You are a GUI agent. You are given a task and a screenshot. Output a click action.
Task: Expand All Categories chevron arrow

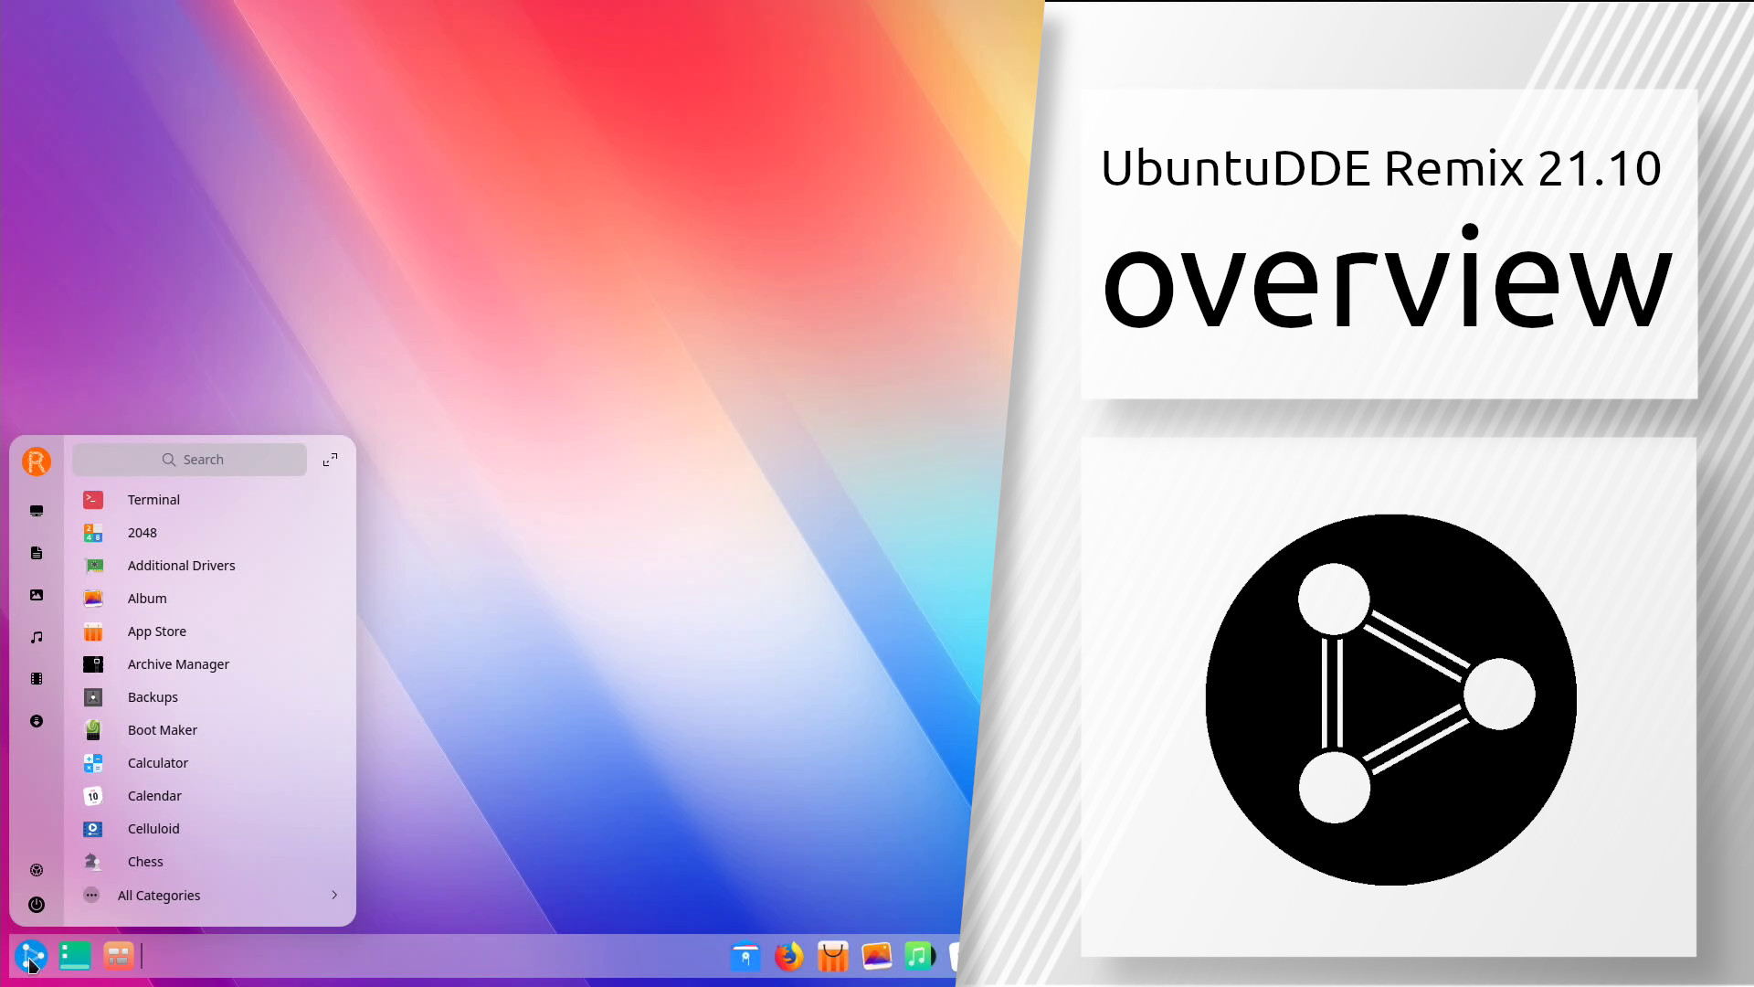click(334, 895)
